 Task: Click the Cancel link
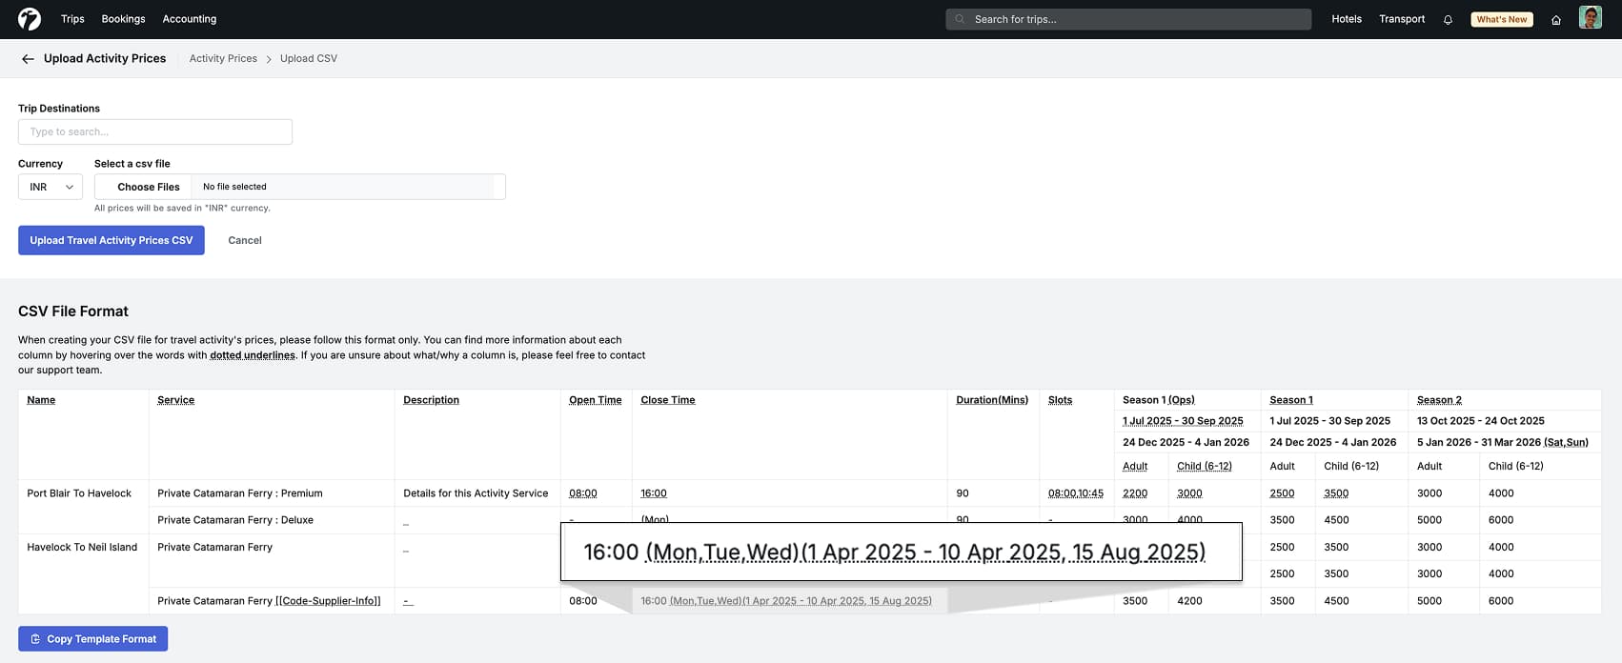click(245, 240)
